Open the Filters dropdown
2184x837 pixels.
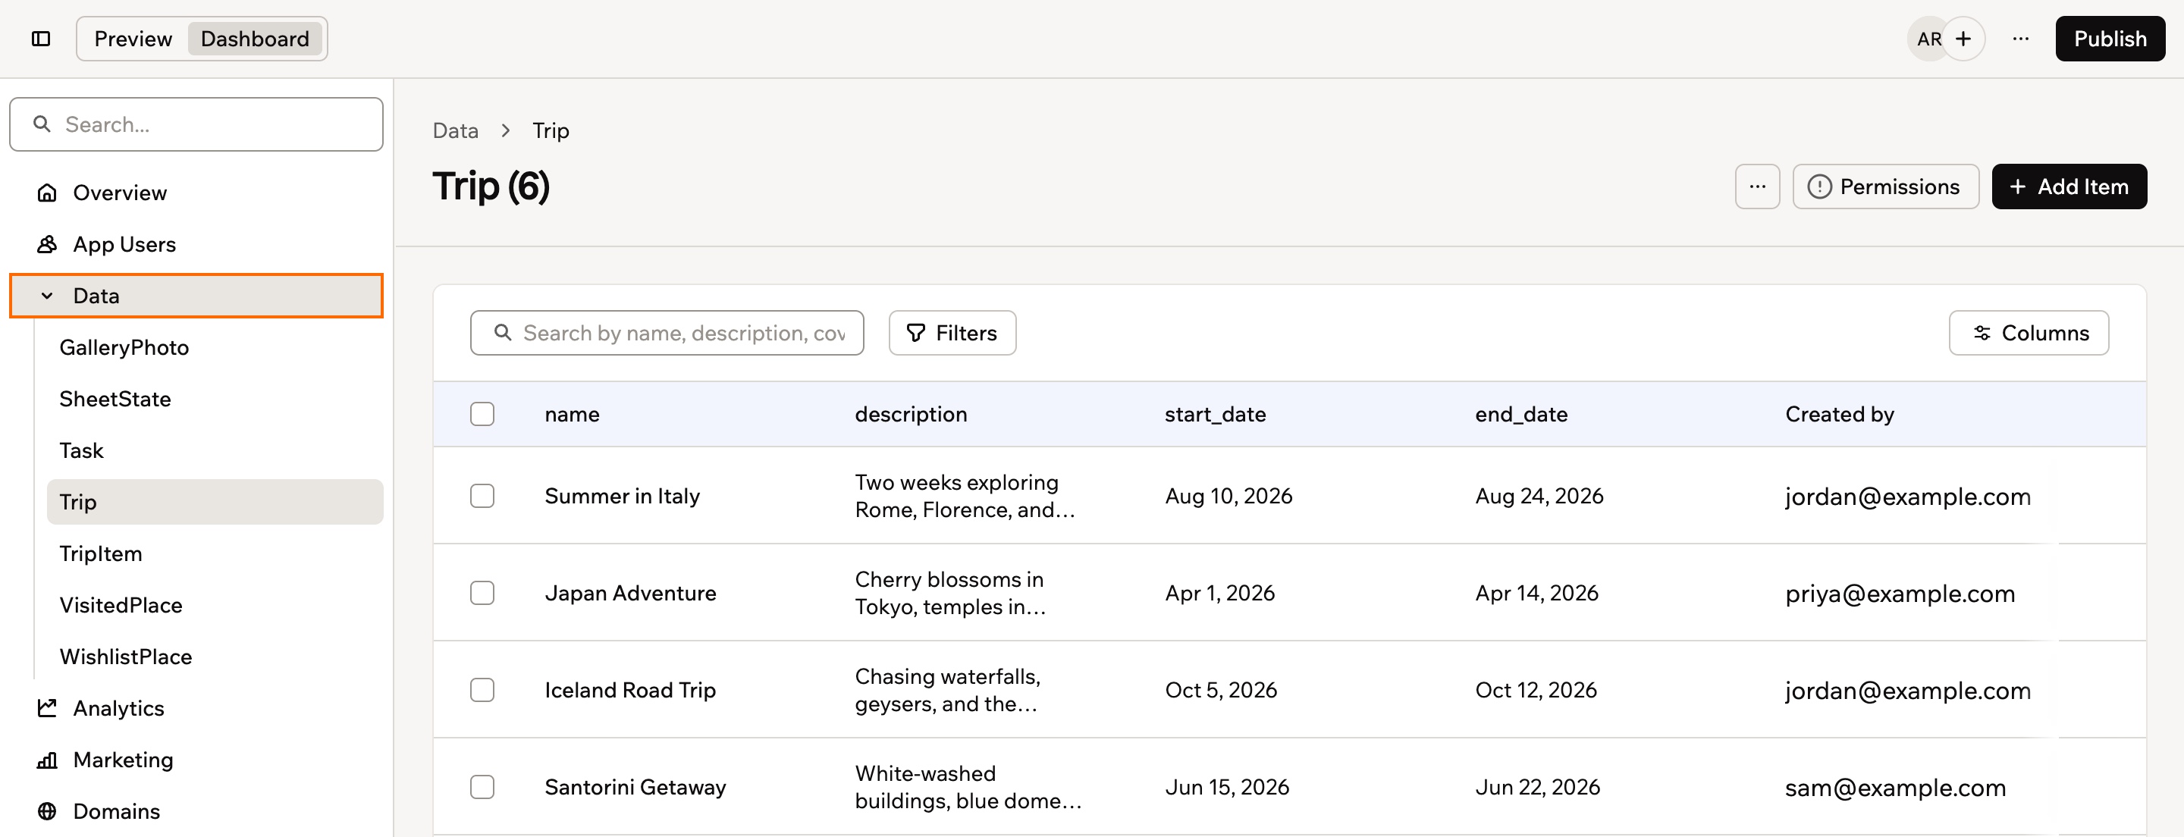pos(952,334)
